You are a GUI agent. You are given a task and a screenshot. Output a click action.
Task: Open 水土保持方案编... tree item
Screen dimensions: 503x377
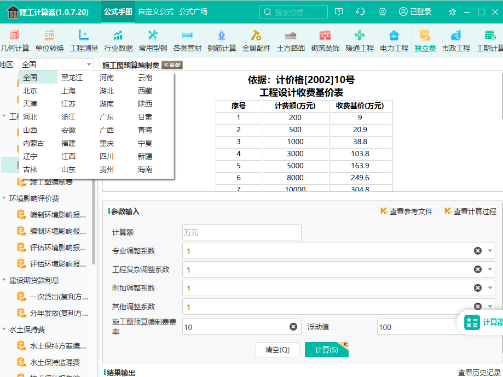coord(57,346)
